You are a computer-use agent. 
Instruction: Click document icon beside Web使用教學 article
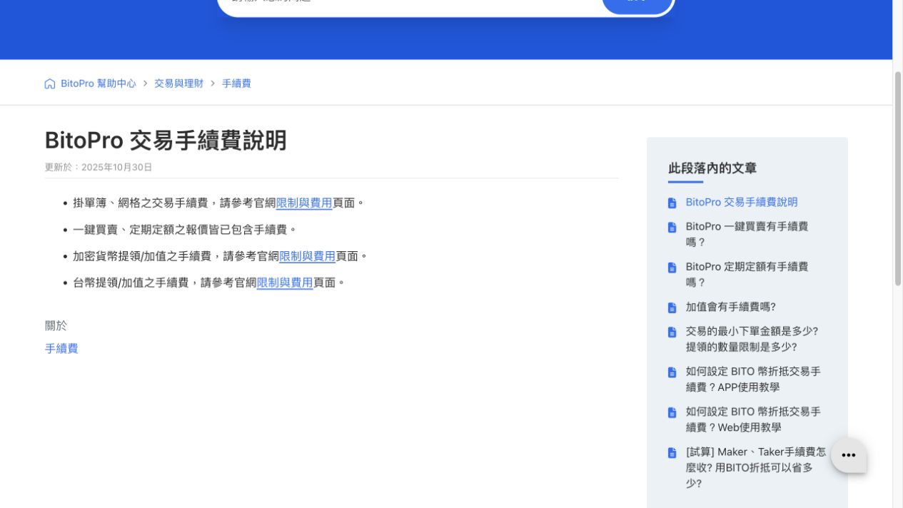pos(672,412)
